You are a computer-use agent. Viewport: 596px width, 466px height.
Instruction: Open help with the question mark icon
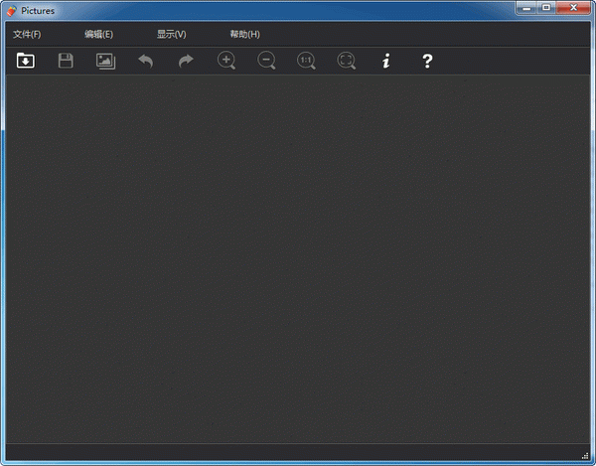(x=427, y=61)
